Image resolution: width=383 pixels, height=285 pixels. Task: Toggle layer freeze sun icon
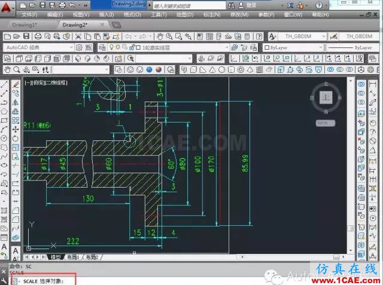[118, 47]
